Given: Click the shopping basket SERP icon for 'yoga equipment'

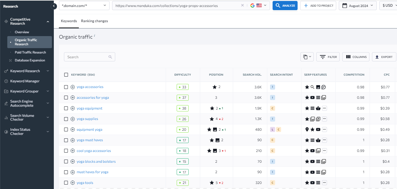Looking at the screenshot, I should click(318, 108).
